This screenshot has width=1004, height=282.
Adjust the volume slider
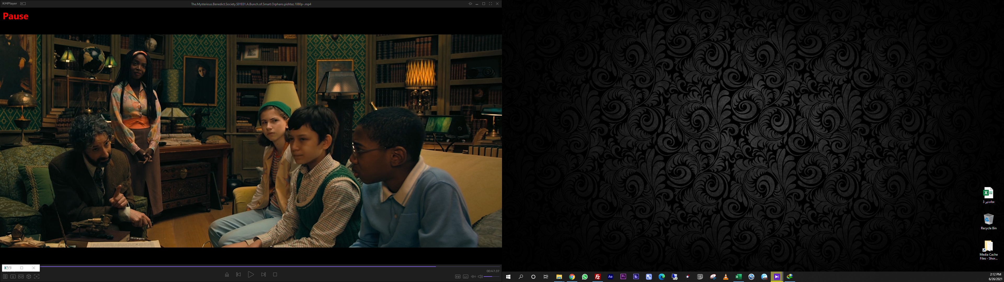click(492, 277)
